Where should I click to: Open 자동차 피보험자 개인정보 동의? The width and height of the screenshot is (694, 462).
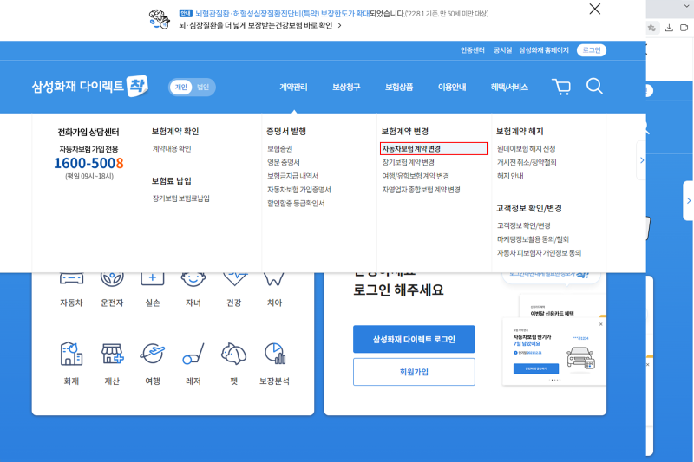pos(539,253)
